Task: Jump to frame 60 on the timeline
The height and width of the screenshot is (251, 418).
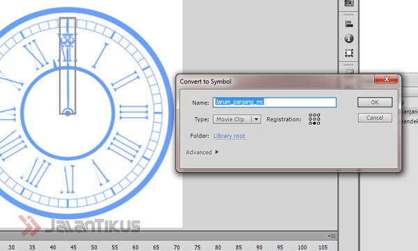Action: [135, 248]
